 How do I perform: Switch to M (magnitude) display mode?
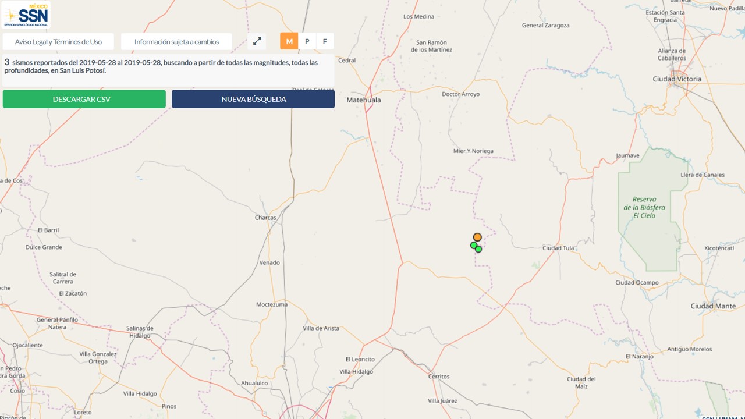click(x=289, y=41)
